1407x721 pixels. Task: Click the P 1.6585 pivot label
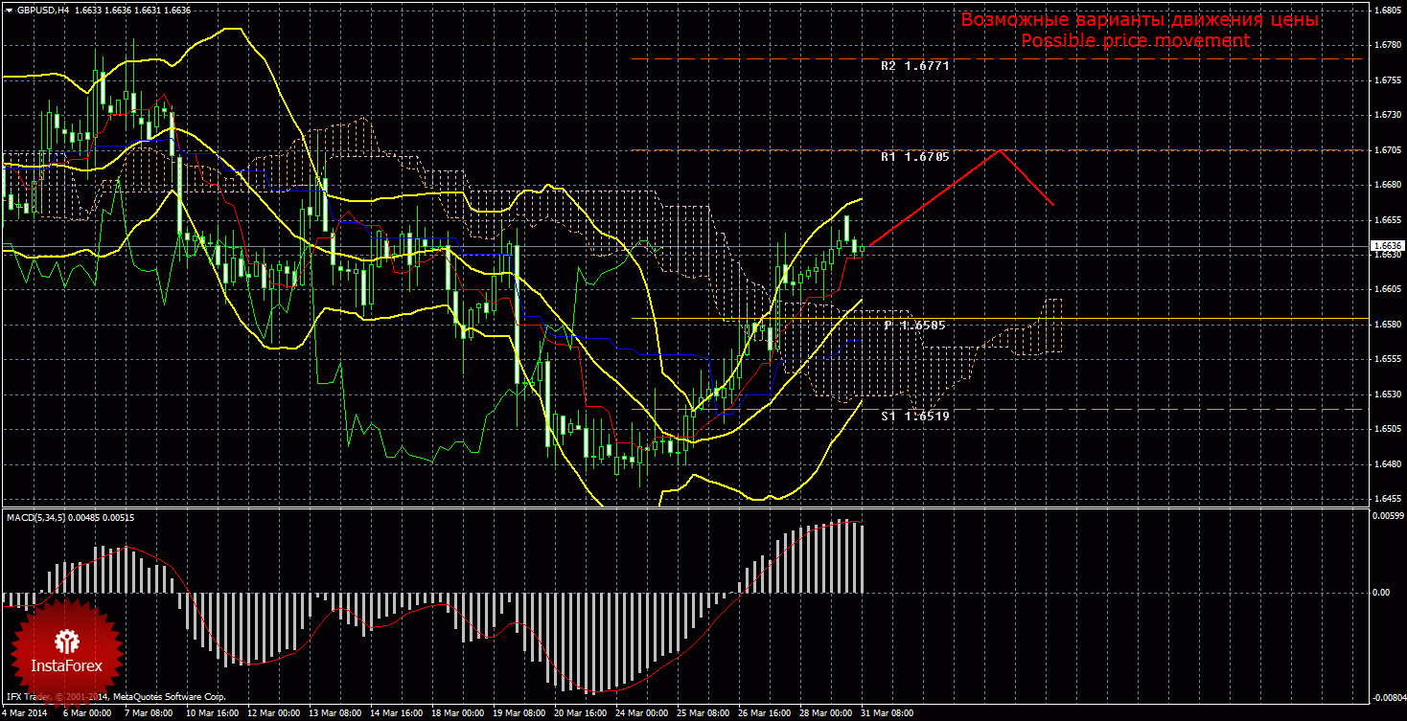point(914,326)
